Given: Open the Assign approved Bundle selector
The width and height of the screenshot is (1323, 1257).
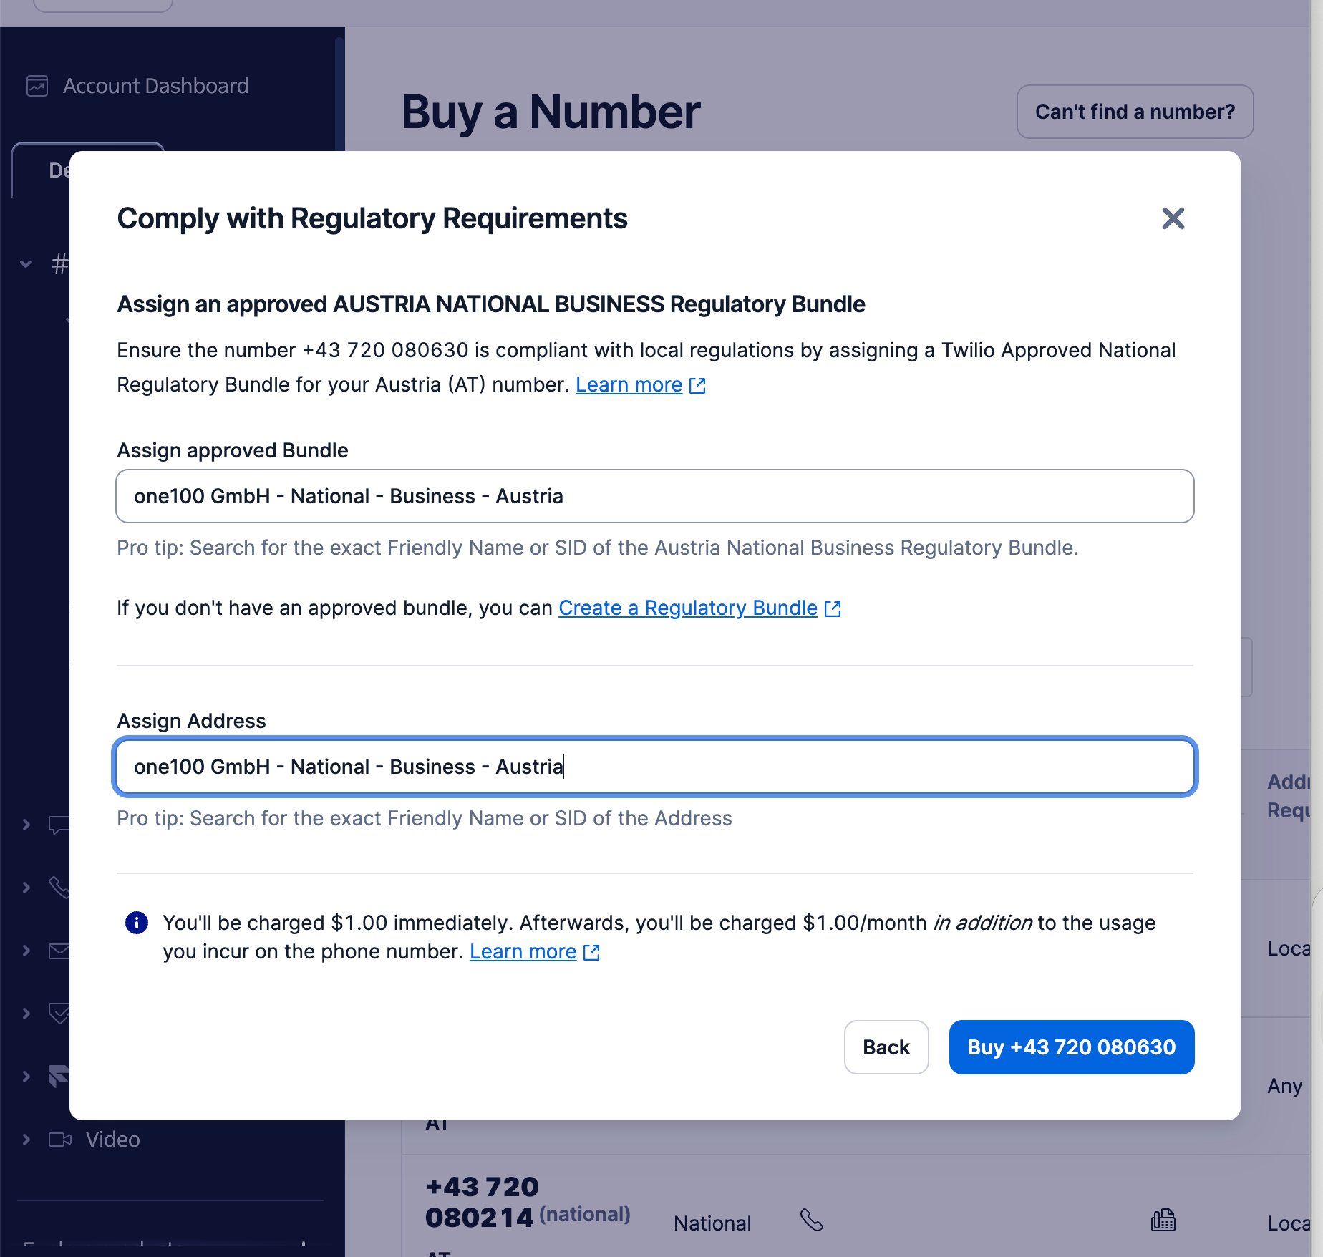Looking at the screenshot, I should tap(654, 495).
